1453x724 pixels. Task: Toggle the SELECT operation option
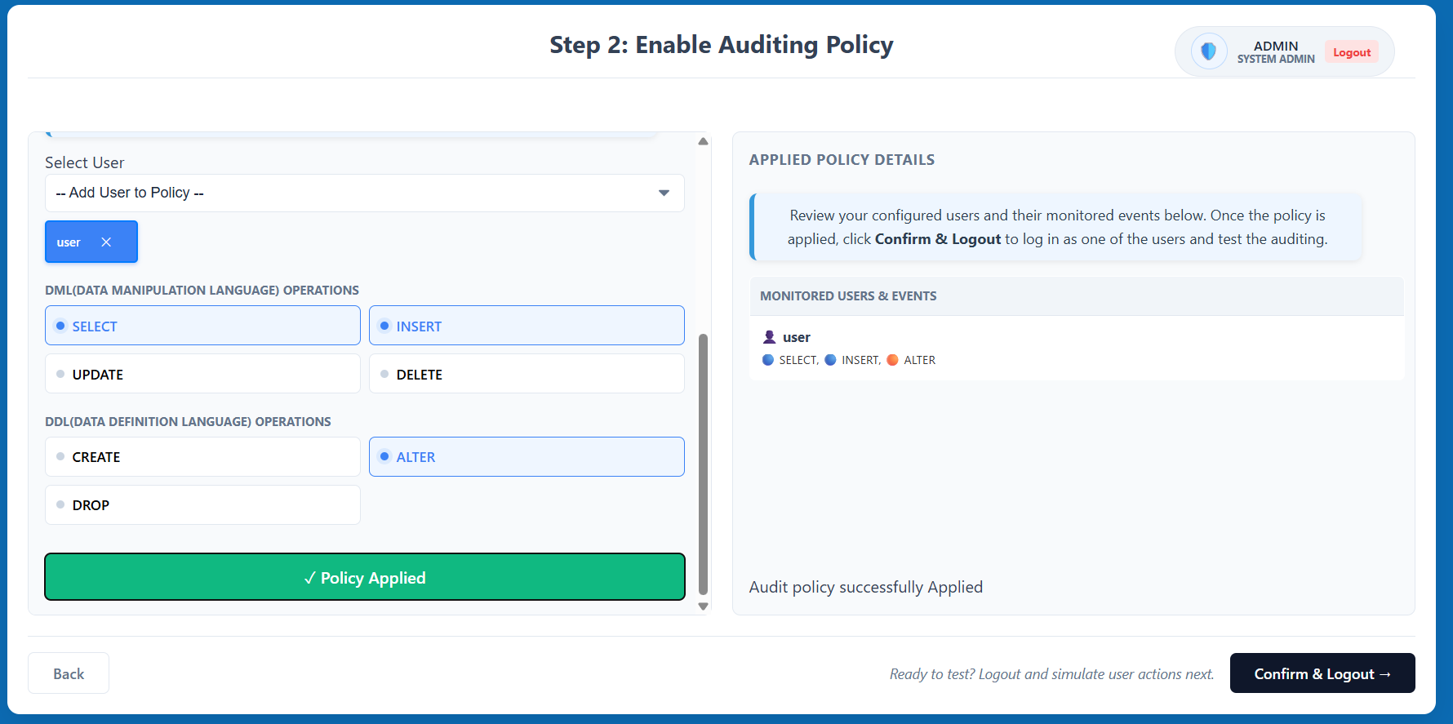tap(202, 326)
